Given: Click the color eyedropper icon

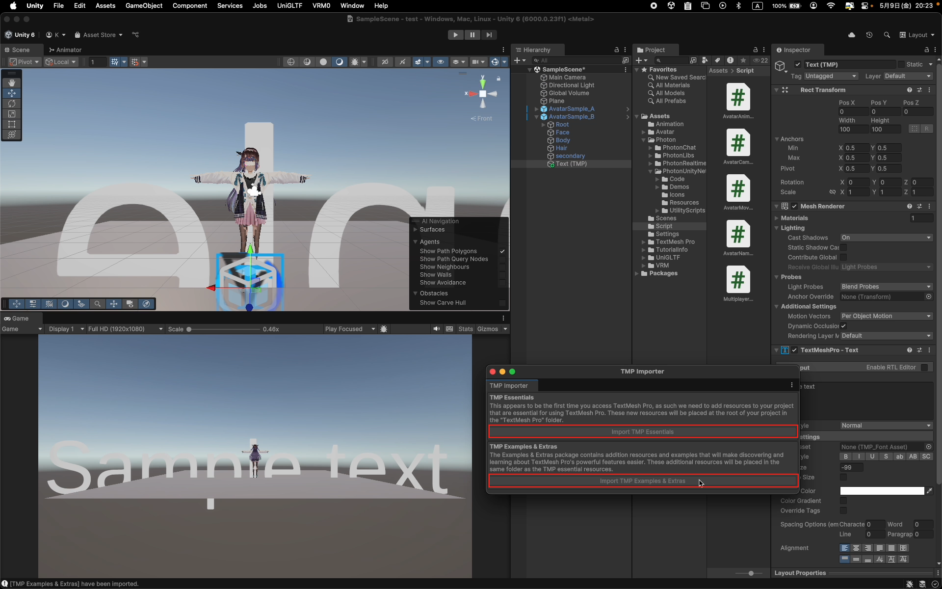Looking at the screenshot, I should (929, 491).
